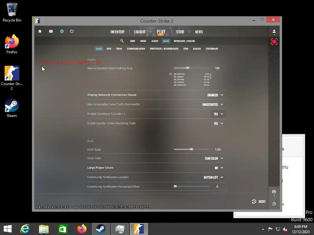This screenshot has width=314, height=235.
Task: Select the Counter-Strike 2 desktop shortcut
Action: 12,78
